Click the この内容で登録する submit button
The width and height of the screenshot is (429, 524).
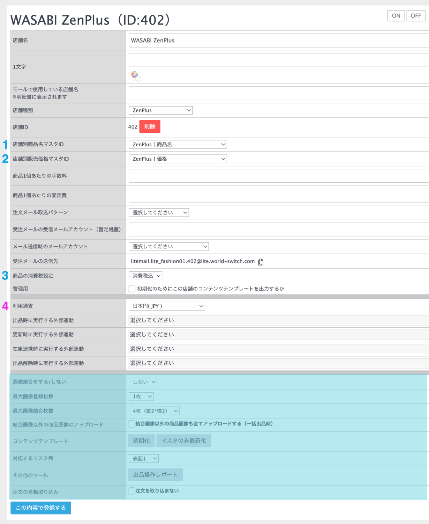point(41,508)
